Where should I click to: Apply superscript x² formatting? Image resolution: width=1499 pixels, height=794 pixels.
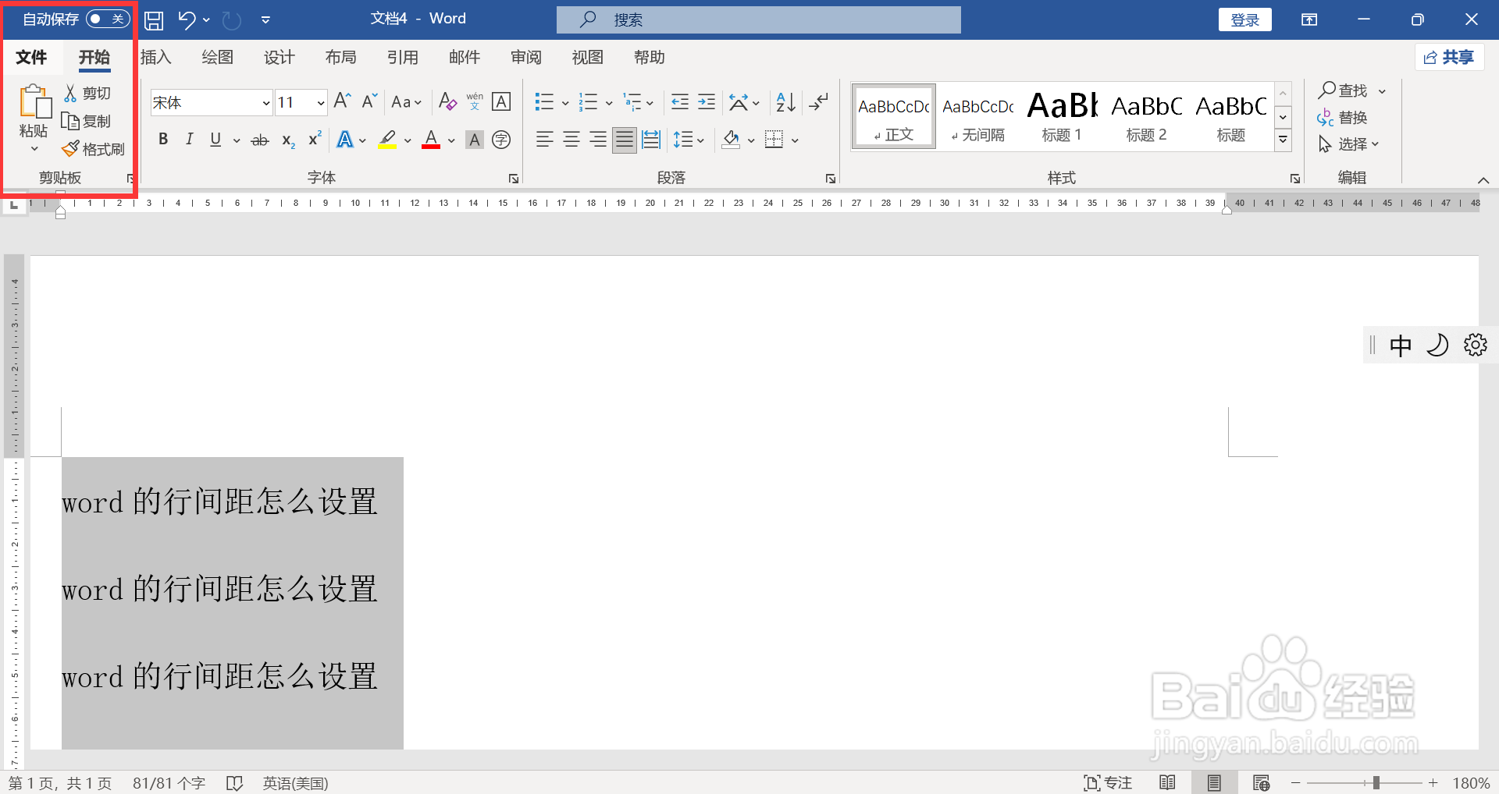click(x=315, y=140)
